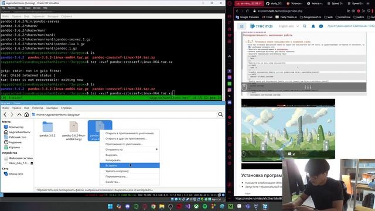
Task: Open the English language dropdown
Action: [289, 26]
